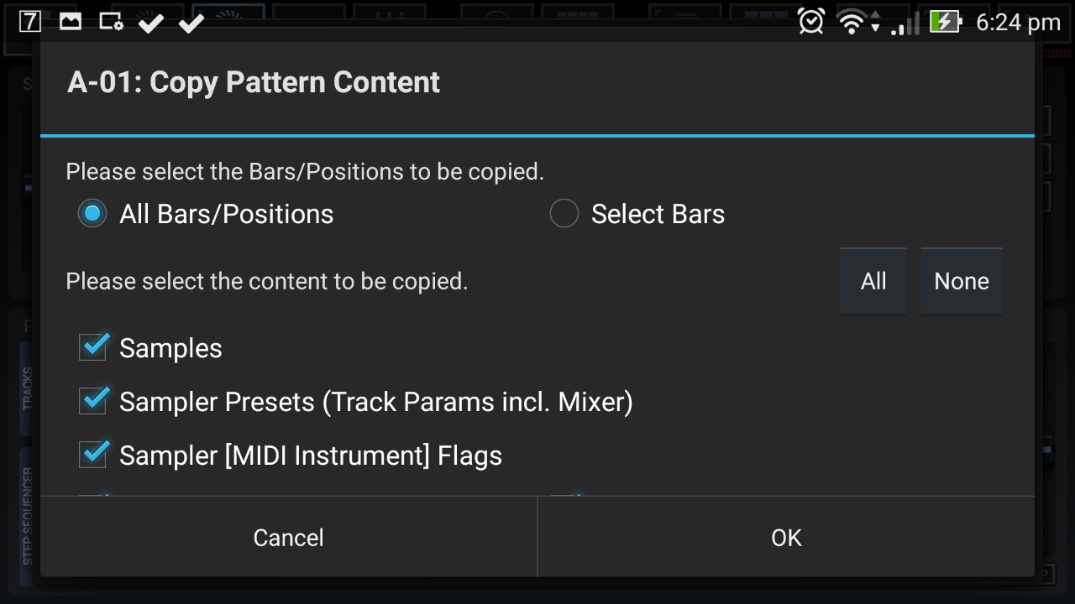Tap the first checkmark notification icon
The width and height of the screenshot is (1075, 604).
(151, 23)
